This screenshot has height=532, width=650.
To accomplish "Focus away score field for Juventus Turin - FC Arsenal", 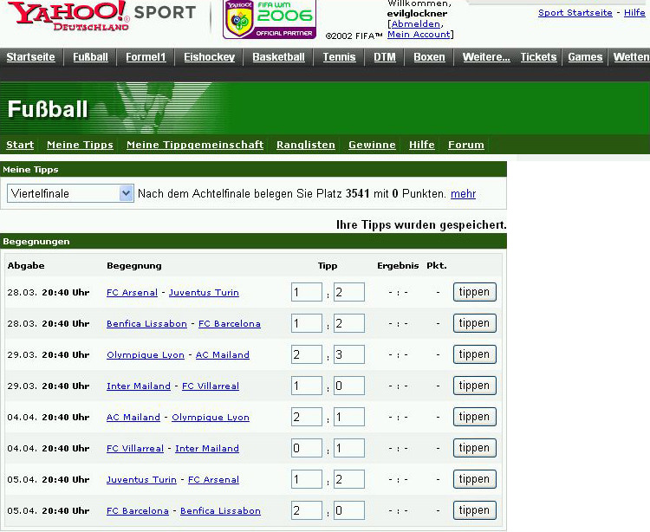I will [x=349, y=479].
